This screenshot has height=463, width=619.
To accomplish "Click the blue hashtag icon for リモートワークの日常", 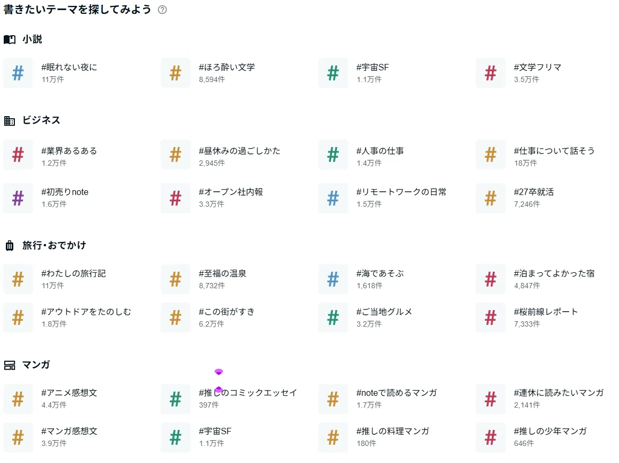I will pos(333,198).
